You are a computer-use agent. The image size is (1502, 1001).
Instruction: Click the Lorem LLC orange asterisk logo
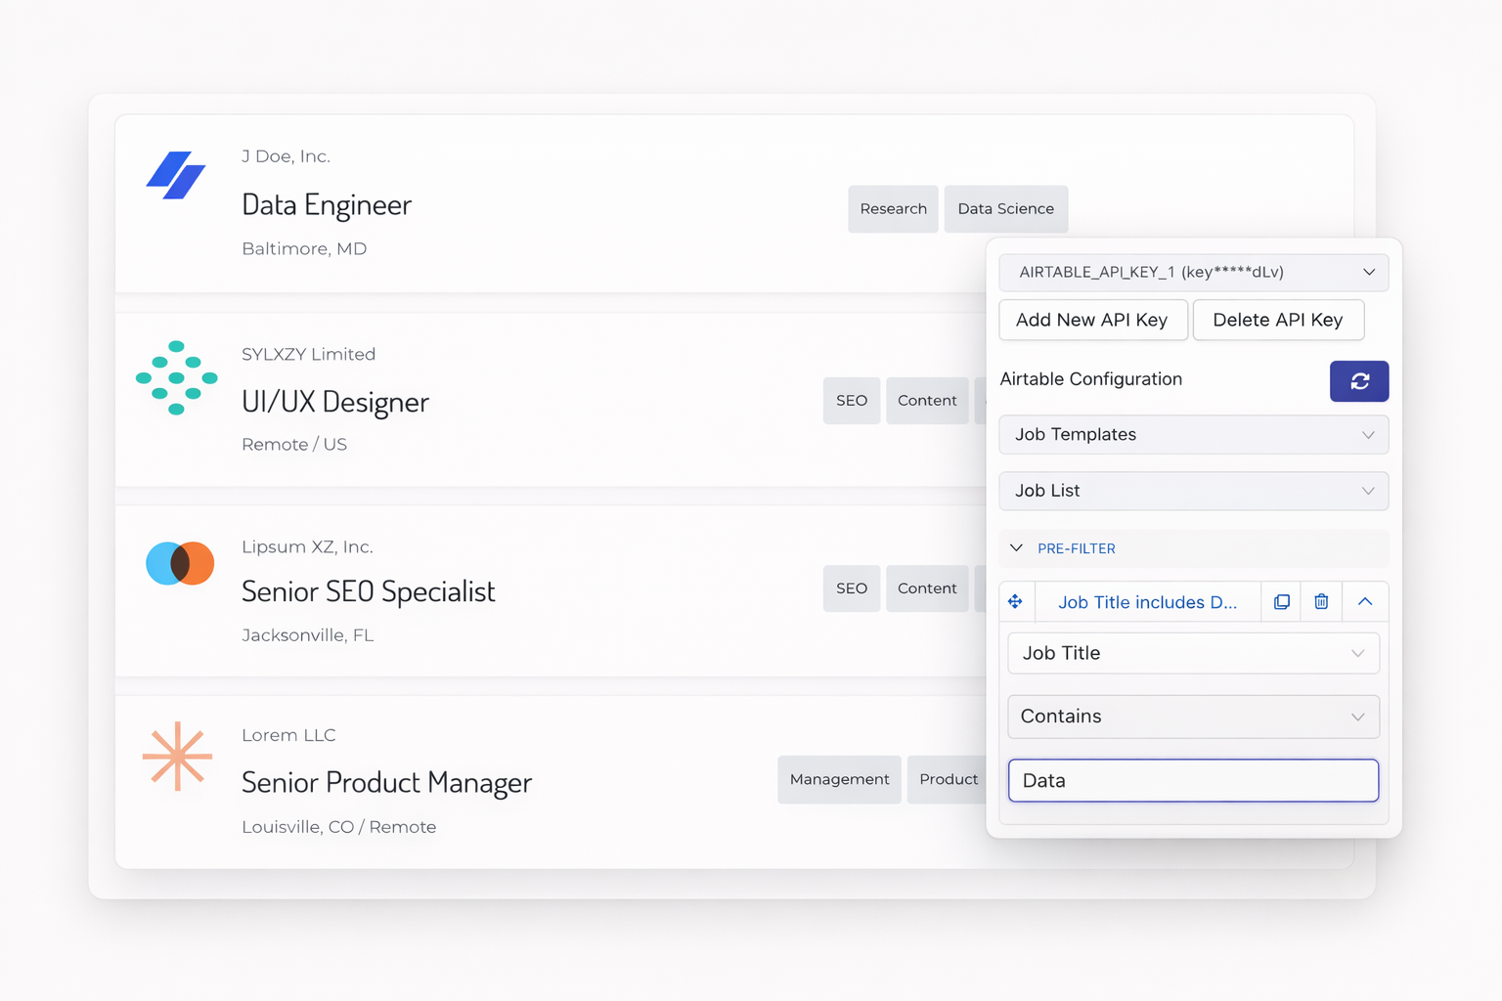(177, 756)
